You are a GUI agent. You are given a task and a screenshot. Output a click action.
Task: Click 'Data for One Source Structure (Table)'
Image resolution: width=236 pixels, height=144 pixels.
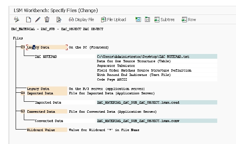(134, 61)
